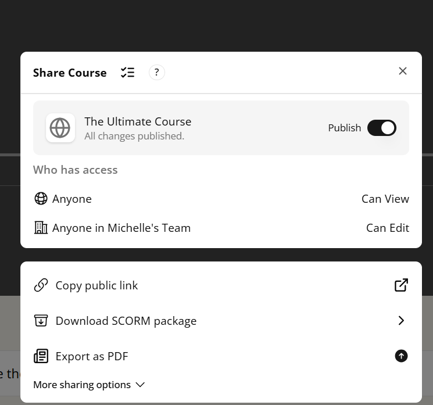
Task: Click the question mark help icon
Action: [x=156, y=72]
